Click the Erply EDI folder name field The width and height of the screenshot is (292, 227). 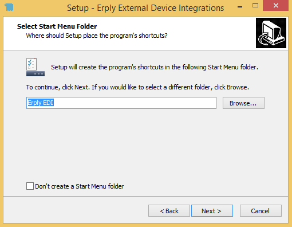(x=121, y=103)
